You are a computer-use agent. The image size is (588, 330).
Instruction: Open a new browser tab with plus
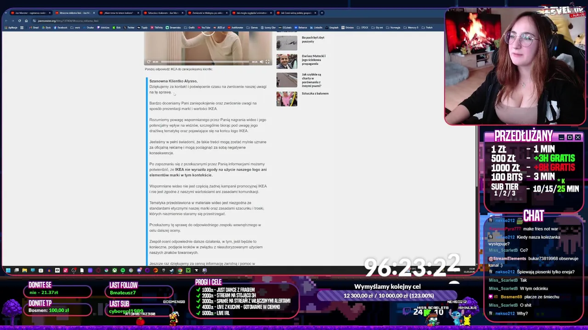click(322, 13)
